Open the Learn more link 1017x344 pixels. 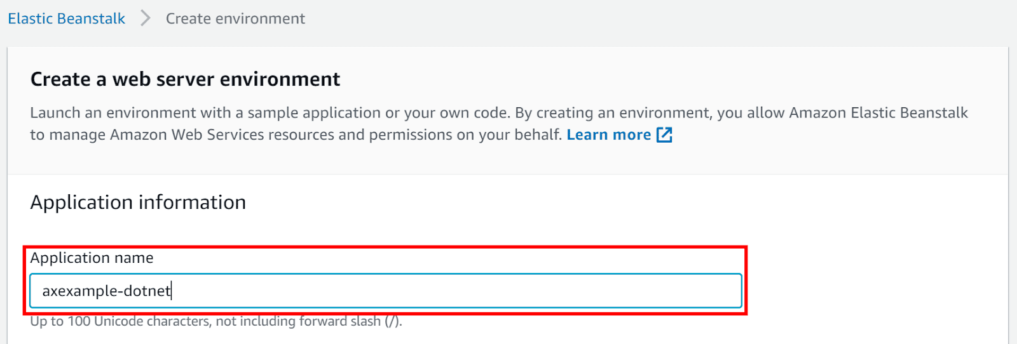(608, 135)
